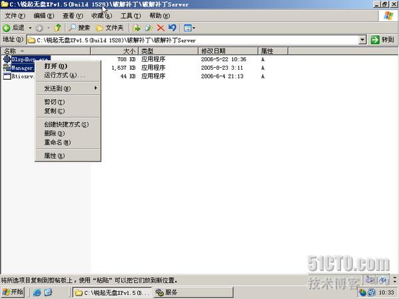Image resolution: width=399 pixels, height=299 pixels.
Task: Open the Edit (编辑) menu
Action: point(44,16)
